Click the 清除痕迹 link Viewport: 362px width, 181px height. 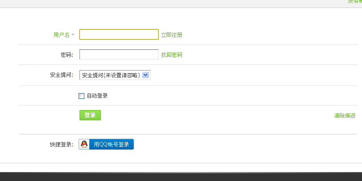pos(345,116)
